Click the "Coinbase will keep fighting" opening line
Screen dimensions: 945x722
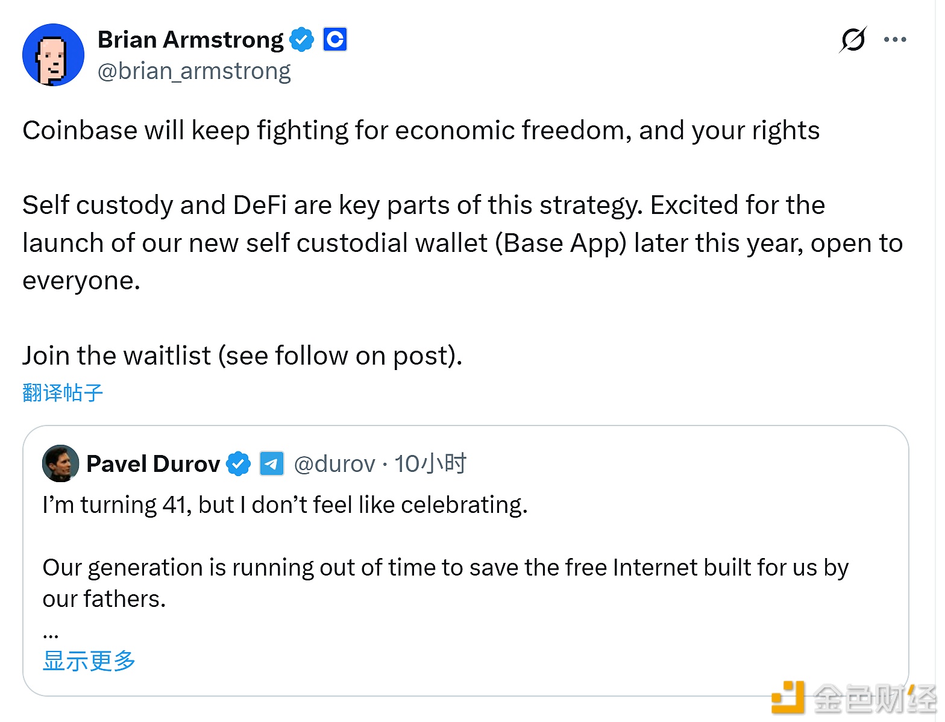point(421,131)
